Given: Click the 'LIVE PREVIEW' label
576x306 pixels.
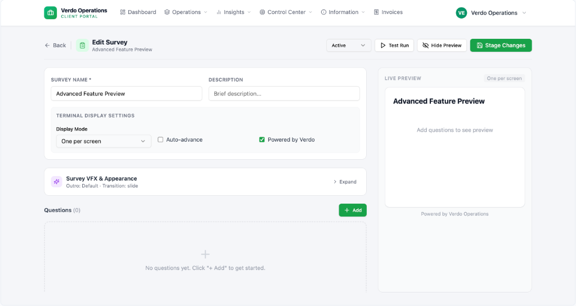Looking at the screenshot, I should (403, 78).
